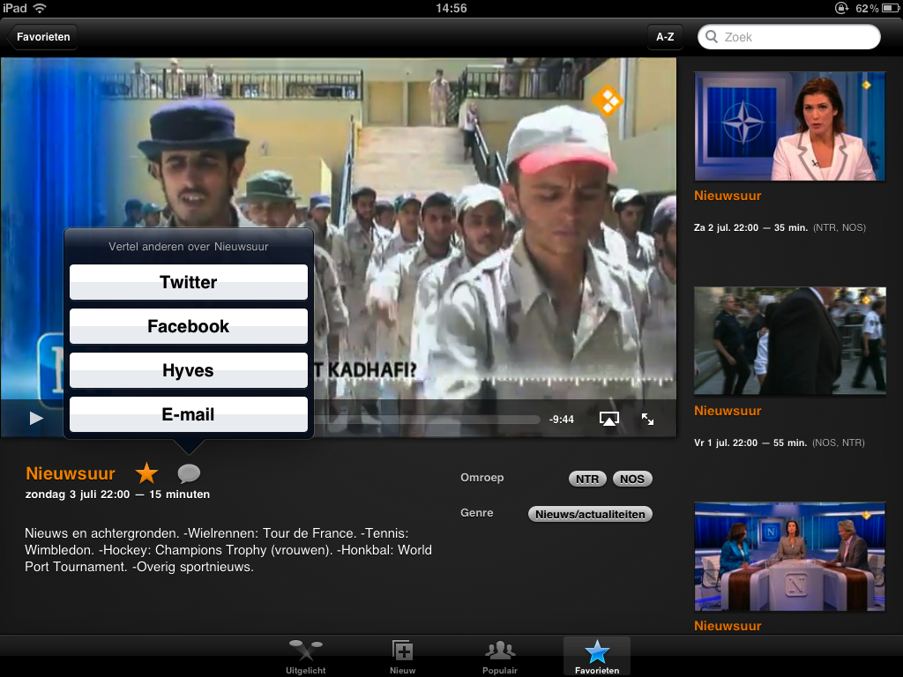Viewport: 903px width, 677px height.
Task: Toggle the orange favorite star
Action: point(146,473)
